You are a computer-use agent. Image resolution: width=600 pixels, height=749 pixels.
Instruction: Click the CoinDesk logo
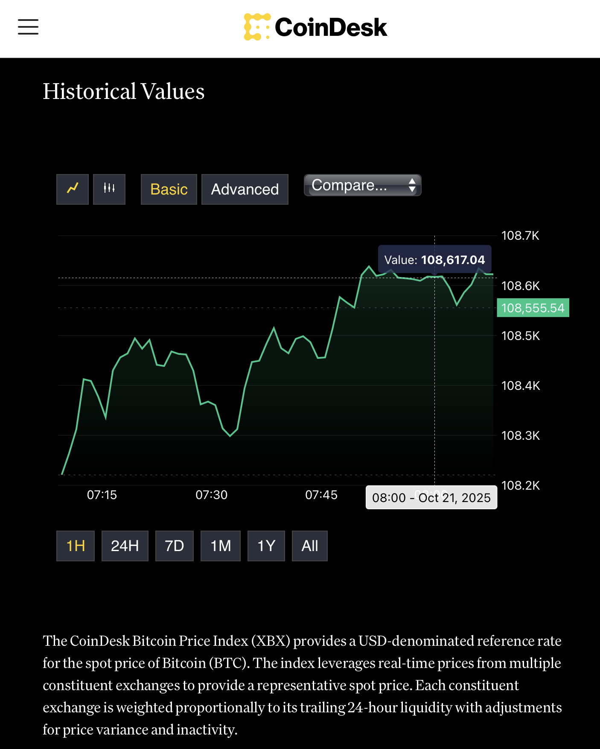[x=316, y=27]
